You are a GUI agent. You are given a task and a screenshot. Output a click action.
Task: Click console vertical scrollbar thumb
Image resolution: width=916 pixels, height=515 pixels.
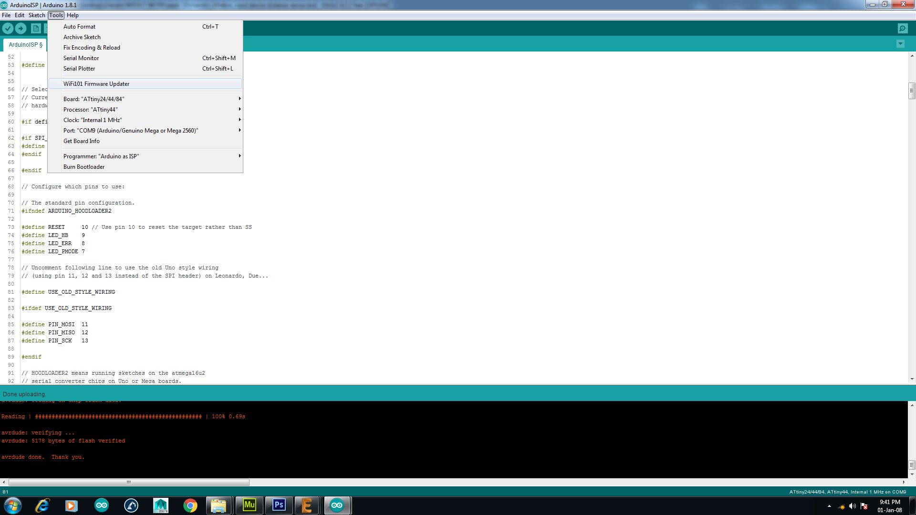912,464
